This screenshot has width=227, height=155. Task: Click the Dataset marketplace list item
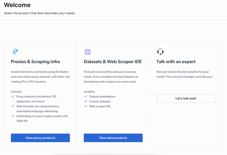[x=102, y=97]
